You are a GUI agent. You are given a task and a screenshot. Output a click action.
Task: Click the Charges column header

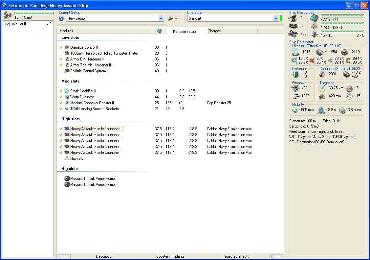click(x=233, y=31)
